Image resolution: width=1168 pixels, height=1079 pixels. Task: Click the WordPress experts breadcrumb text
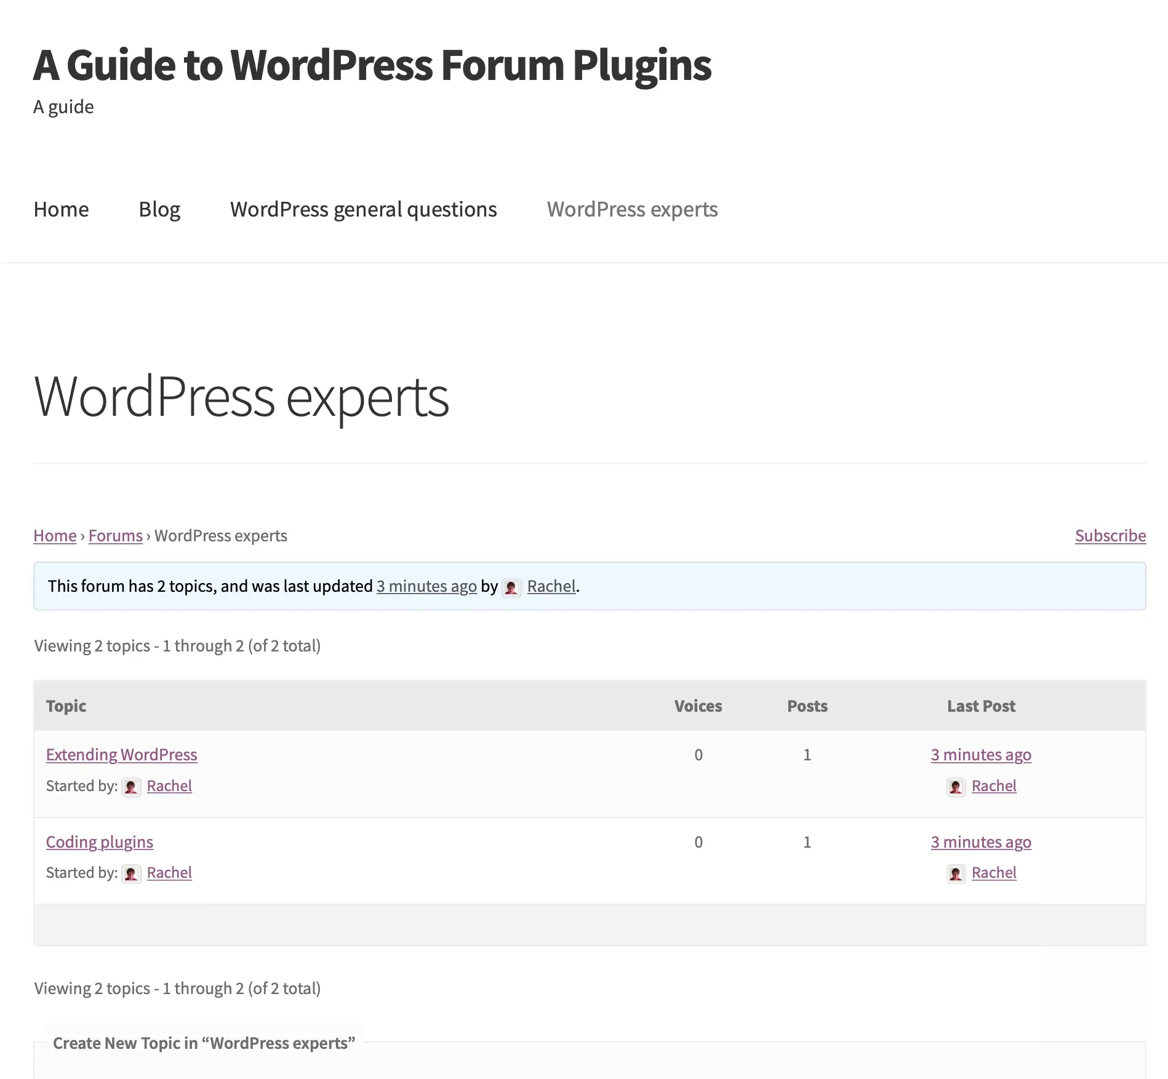click(221, 535)
